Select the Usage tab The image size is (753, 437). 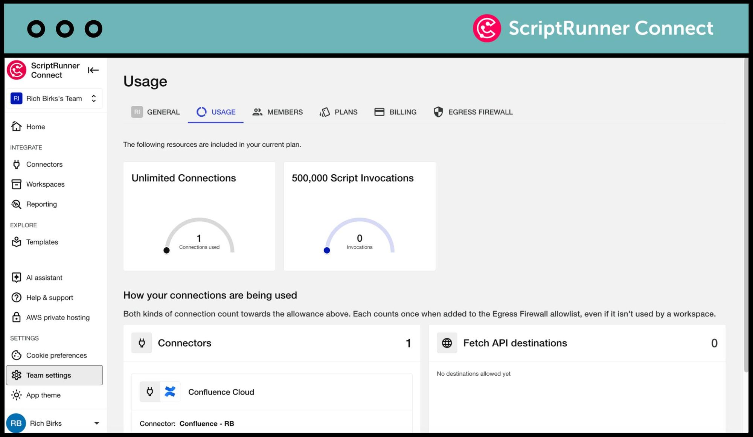(x=216, y=112)
